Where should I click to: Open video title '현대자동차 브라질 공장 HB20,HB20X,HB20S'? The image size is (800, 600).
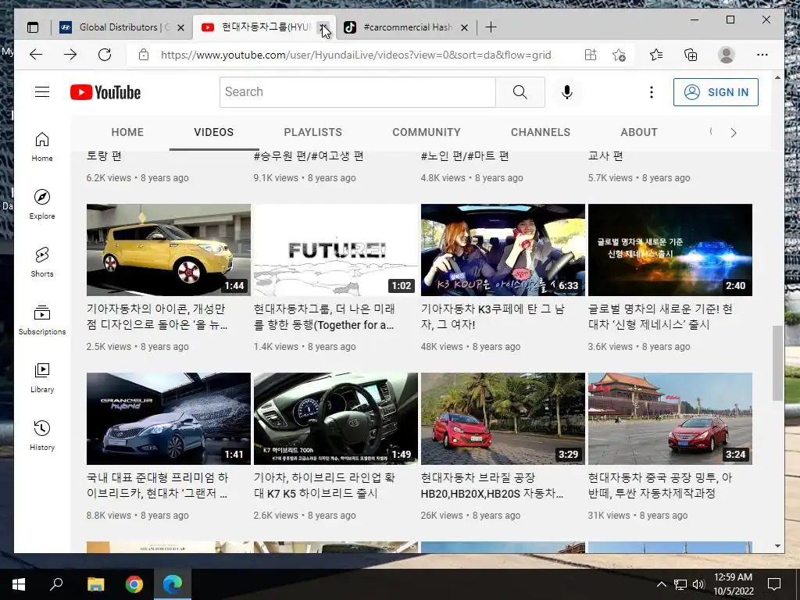pos(492,486)
